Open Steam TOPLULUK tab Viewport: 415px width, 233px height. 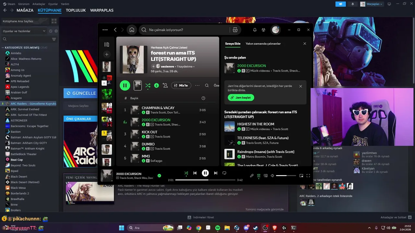pos(76,10)
